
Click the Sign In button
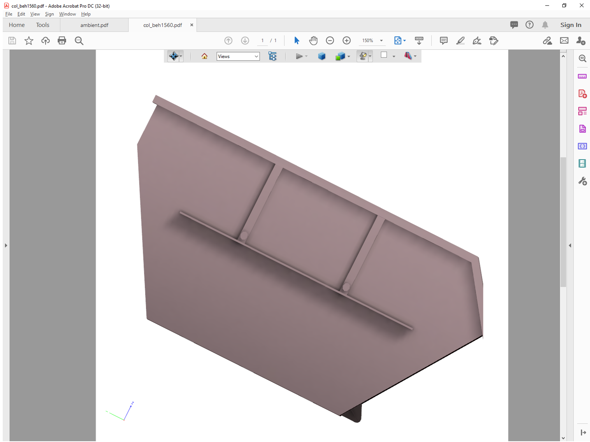pyautogui.click(x=571, y=25)
